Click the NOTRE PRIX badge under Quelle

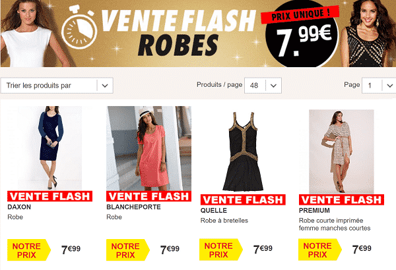tap(221, 250)
